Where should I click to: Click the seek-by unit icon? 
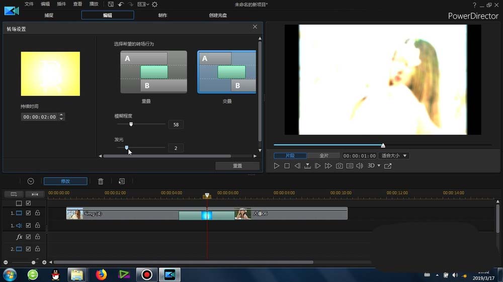(307, 166)
